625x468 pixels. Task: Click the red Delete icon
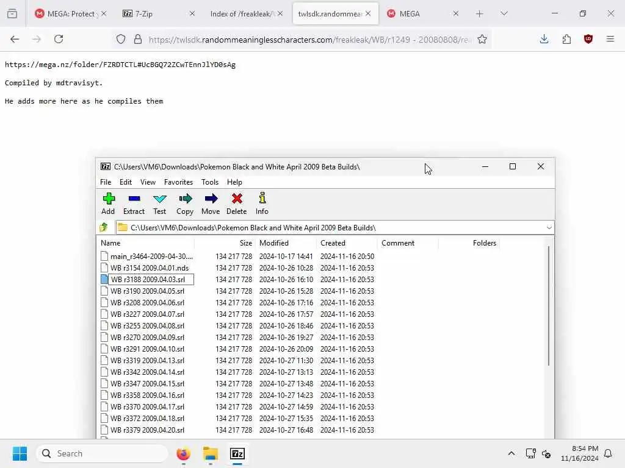point(237,204)
